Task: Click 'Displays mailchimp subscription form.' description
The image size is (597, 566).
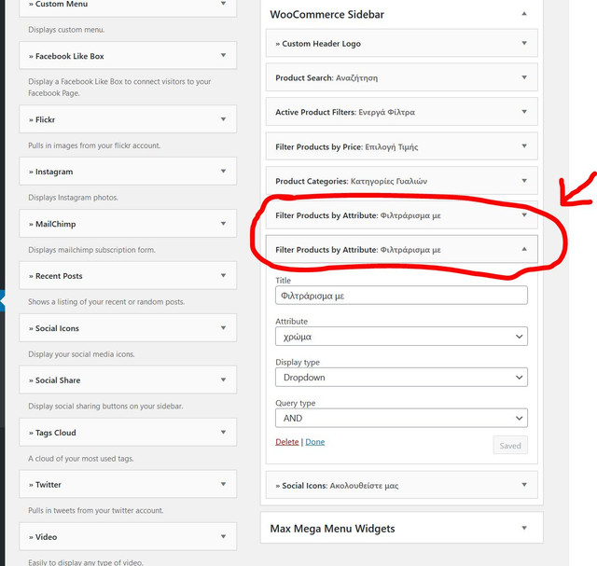Action: pyautogui.click(x=91, y=250)
